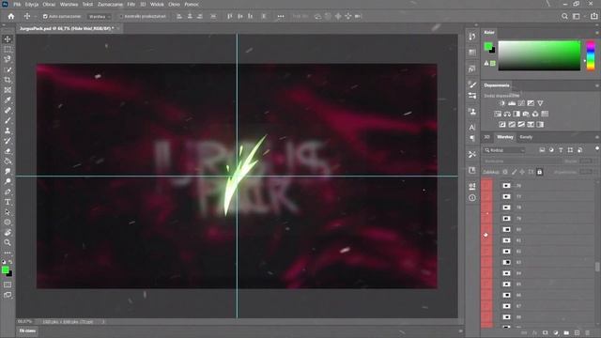Select the Frame tool

8,90
